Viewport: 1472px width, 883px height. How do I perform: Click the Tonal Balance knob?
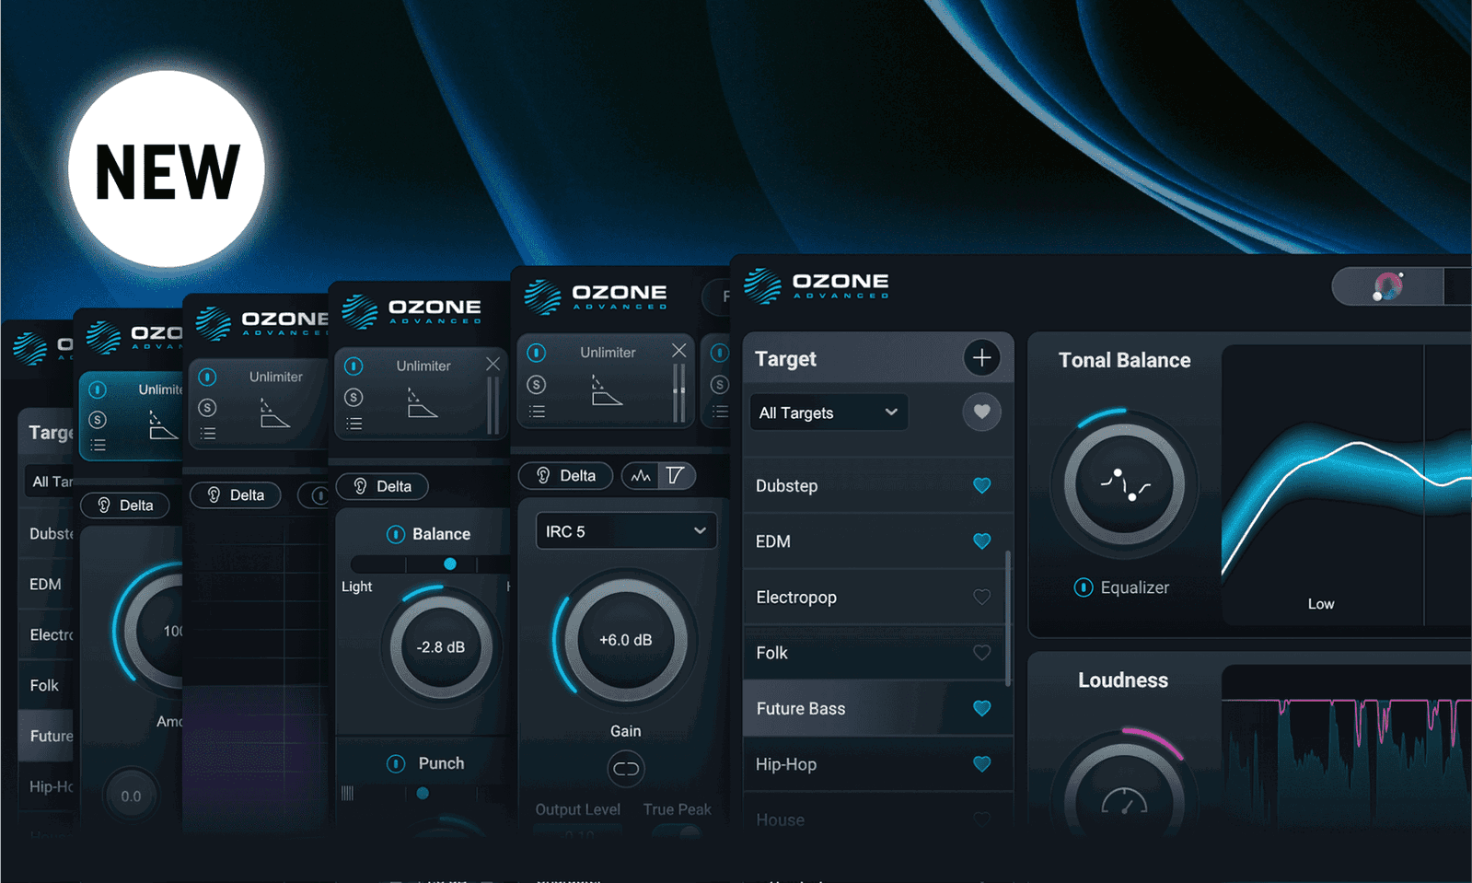pos(1124,483)
